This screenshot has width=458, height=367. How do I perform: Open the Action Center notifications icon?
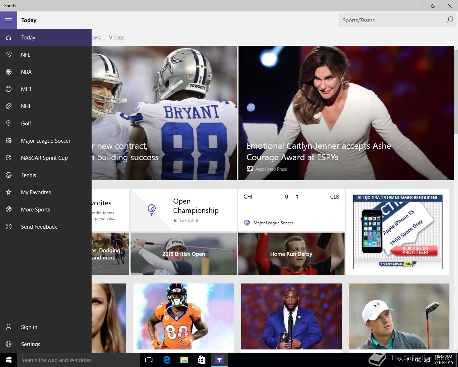tap(427, 360)
